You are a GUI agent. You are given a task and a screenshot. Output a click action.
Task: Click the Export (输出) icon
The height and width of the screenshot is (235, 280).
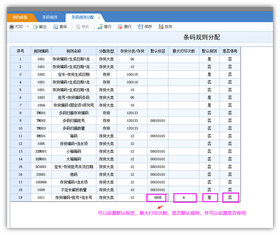point(35,27)
